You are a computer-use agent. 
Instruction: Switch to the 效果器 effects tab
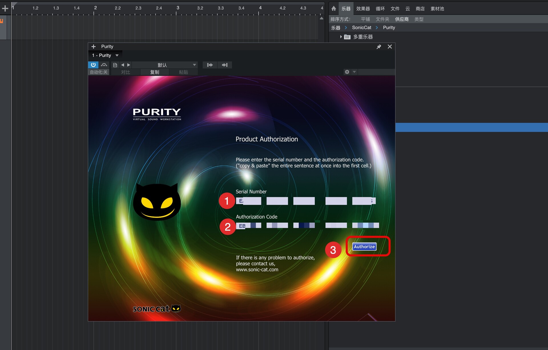pyautogui.click(x=363, y=9)
